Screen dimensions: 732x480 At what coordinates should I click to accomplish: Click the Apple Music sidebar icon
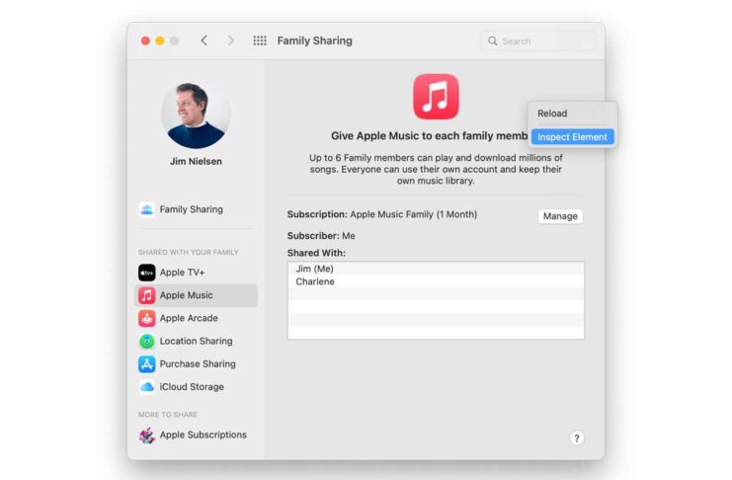146,295
